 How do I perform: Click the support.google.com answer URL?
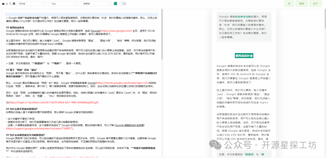(40, 129)
